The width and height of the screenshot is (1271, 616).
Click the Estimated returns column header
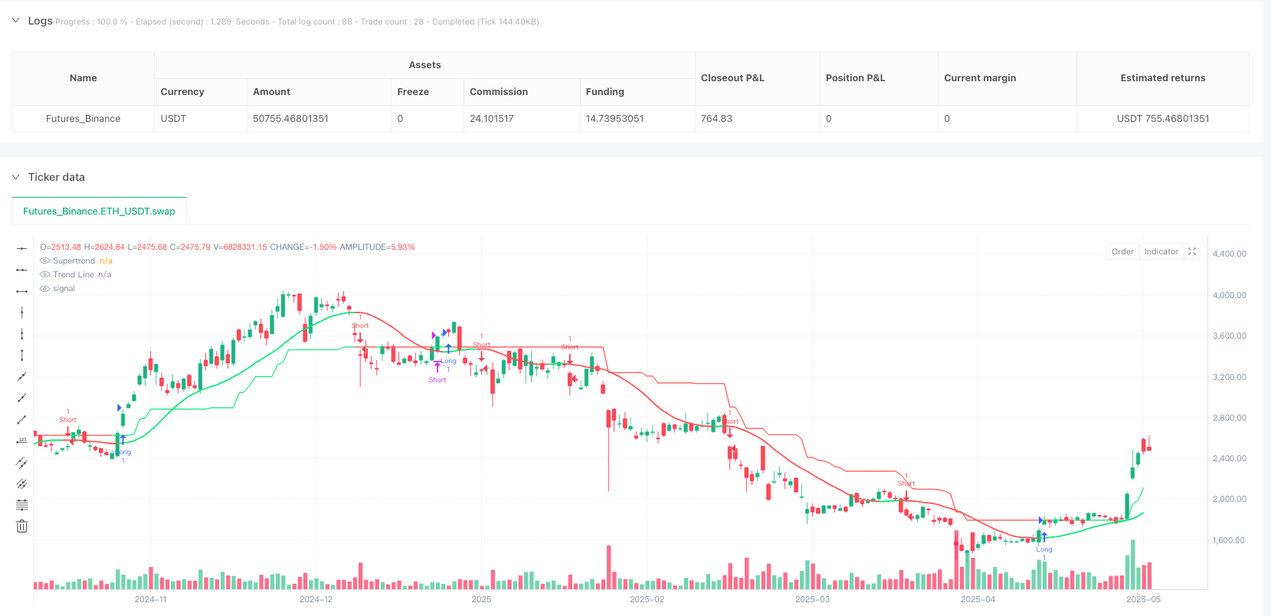coord(1162,78)
